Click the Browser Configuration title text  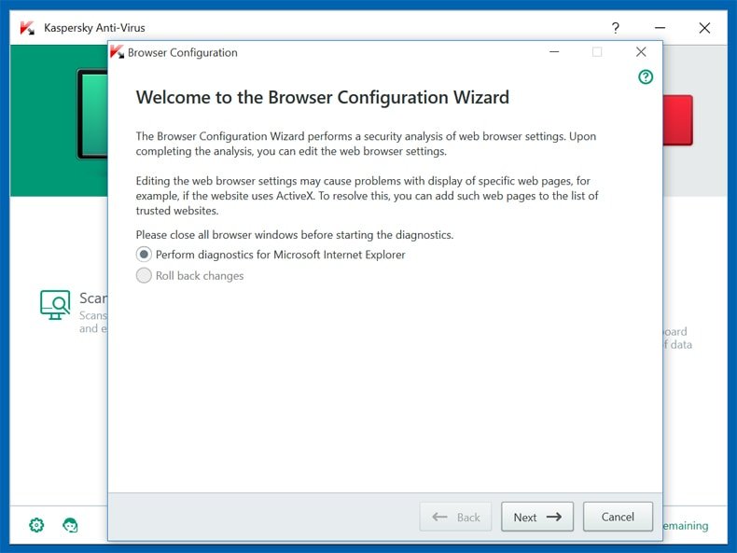[x=182, y=52]
